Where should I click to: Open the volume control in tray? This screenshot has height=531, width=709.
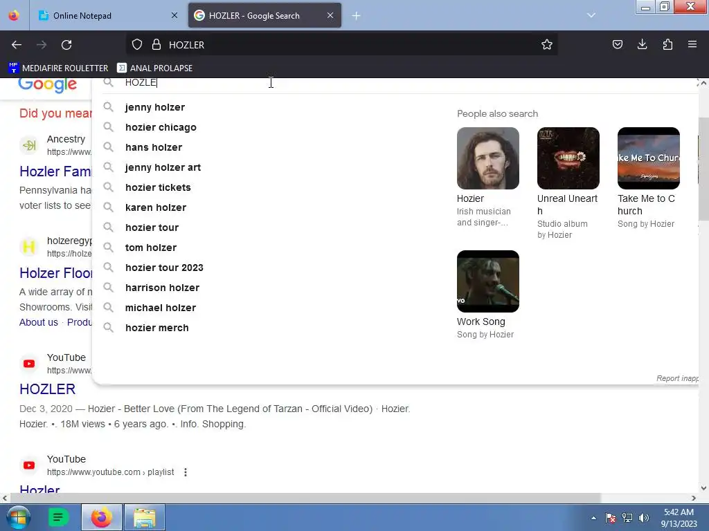coord(643,518)
